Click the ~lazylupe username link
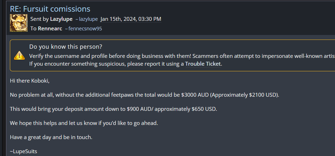Screen dimensions: 335x156 point(86,19)
